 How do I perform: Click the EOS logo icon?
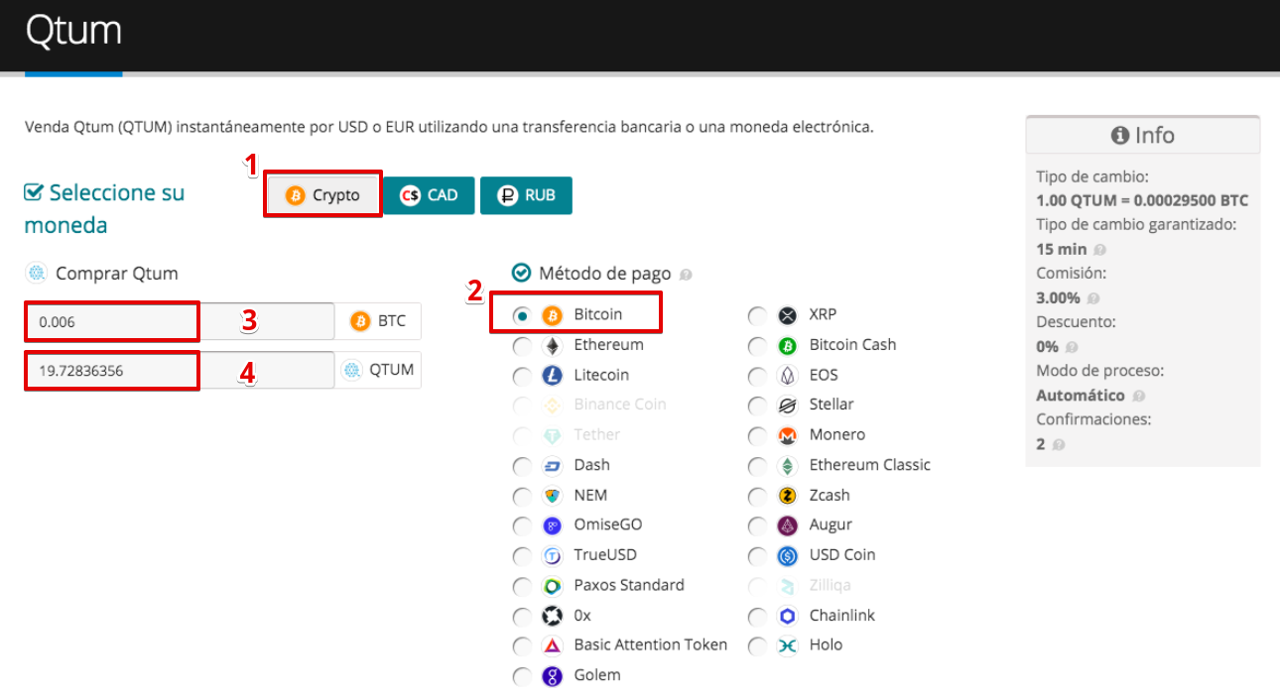tap(788, 376)
